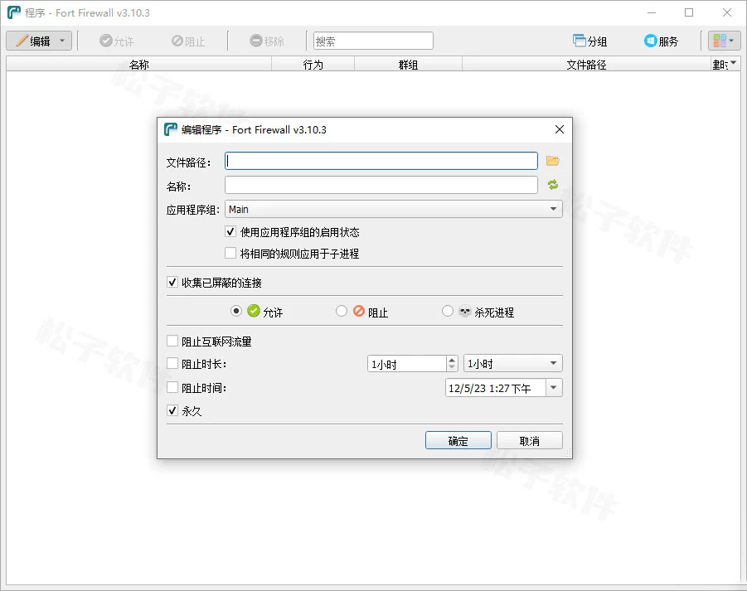This screenshot has width=747, height=591.
Task: Click the 阻止 toolbar button
Action: [x=188, y=41]
